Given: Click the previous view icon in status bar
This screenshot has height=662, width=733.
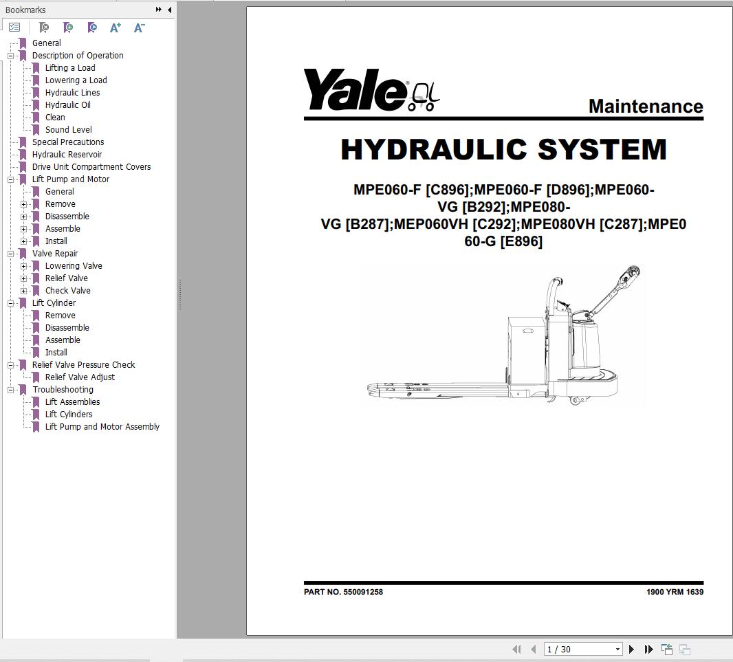Looking at the screenshot, I should point(667,649).
